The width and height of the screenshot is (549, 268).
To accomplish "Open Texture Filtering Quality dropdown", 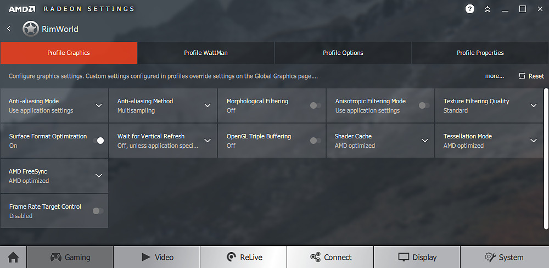I will click(x=534, y=105).
